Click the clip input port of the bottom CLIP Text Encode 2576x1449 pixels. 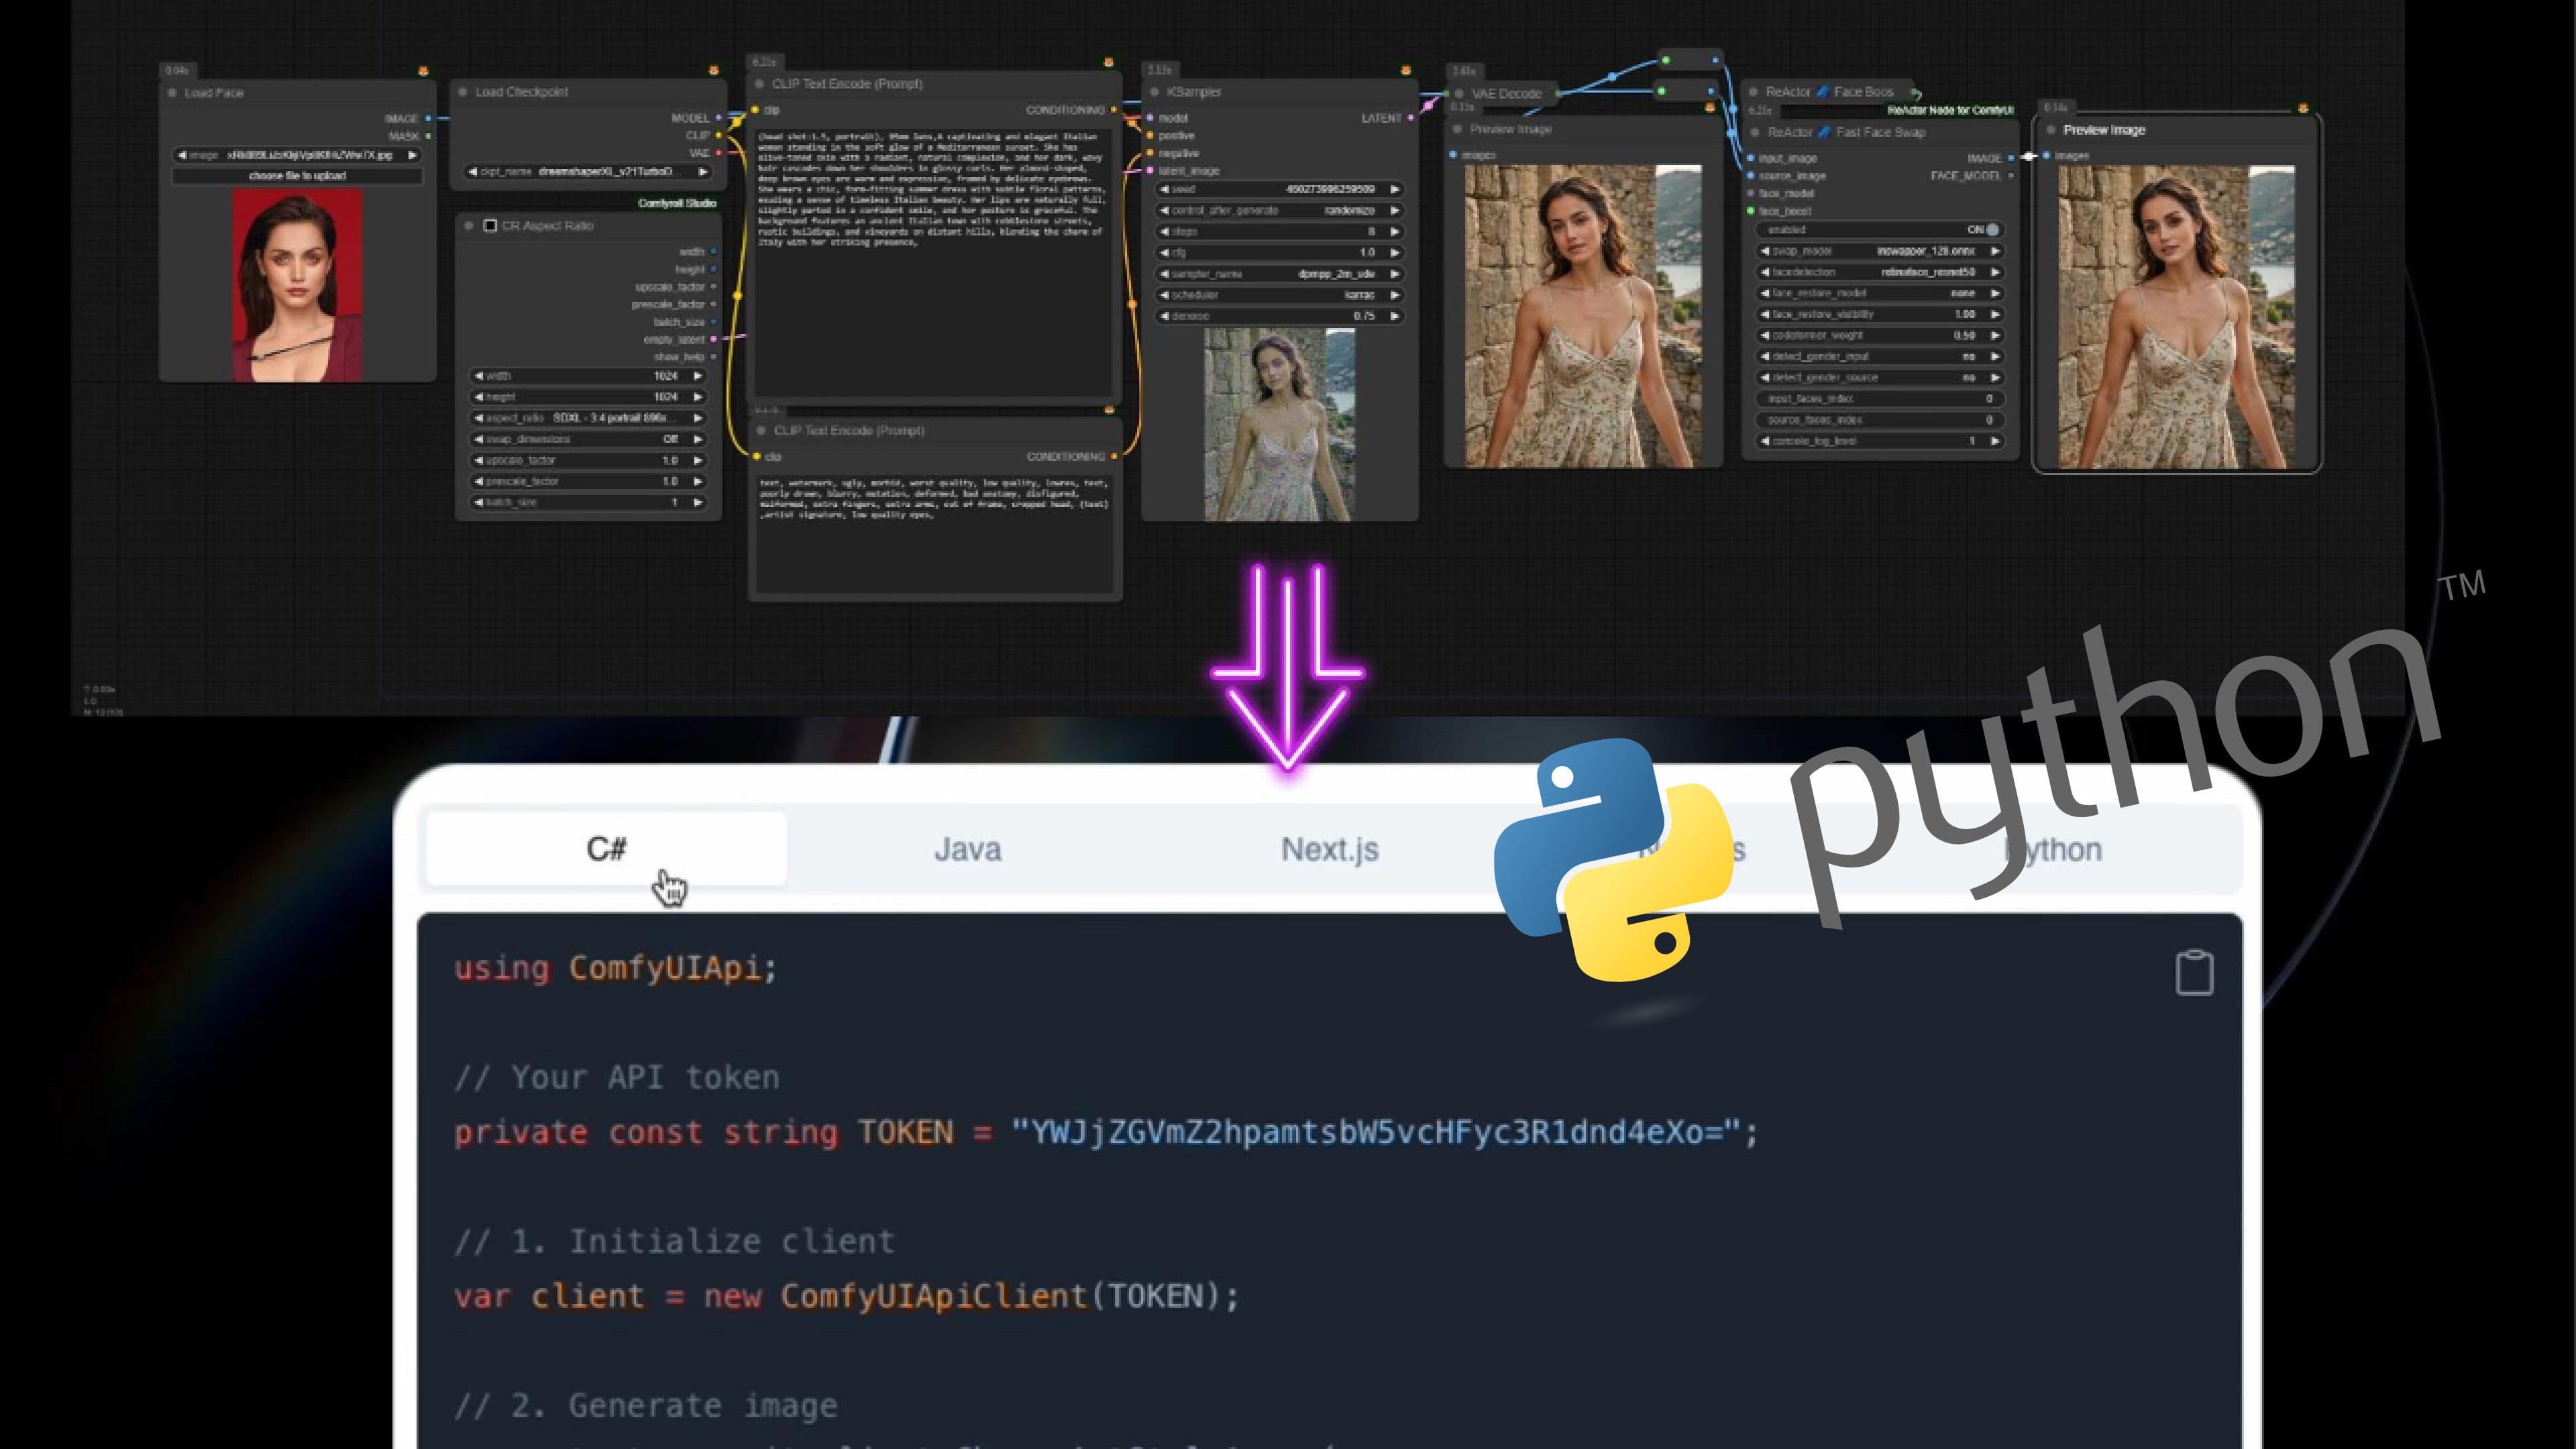pyautogui.click(x=758, y=456)
